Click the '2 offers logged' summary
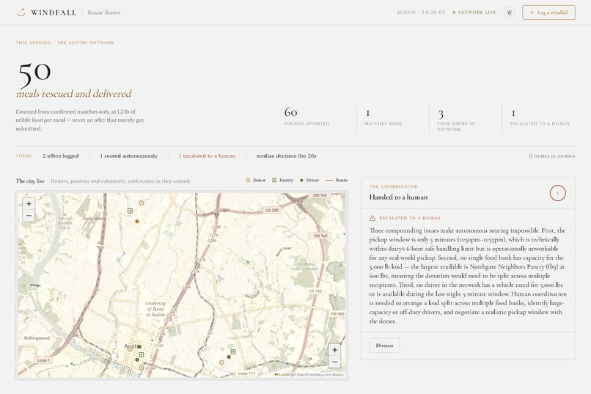 (x=61, y=156)
